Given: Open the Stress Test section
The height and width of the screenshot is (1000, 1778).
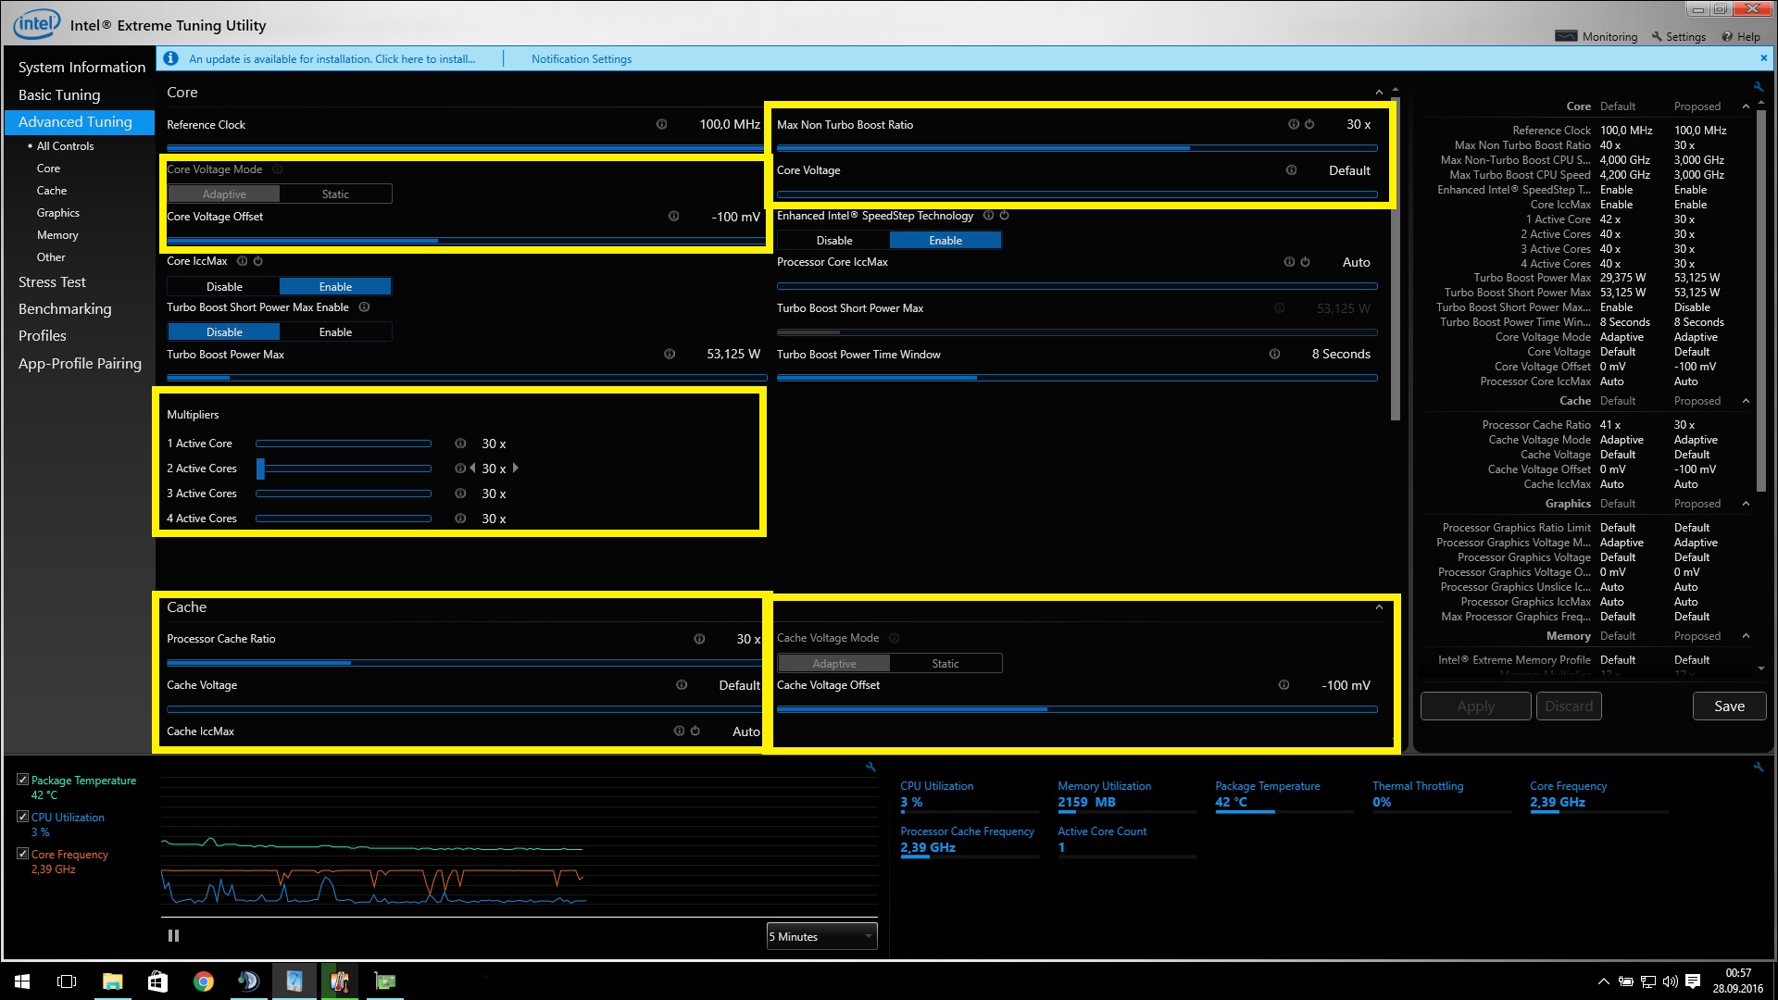Looking at the screenshot, I should [52, 282].
